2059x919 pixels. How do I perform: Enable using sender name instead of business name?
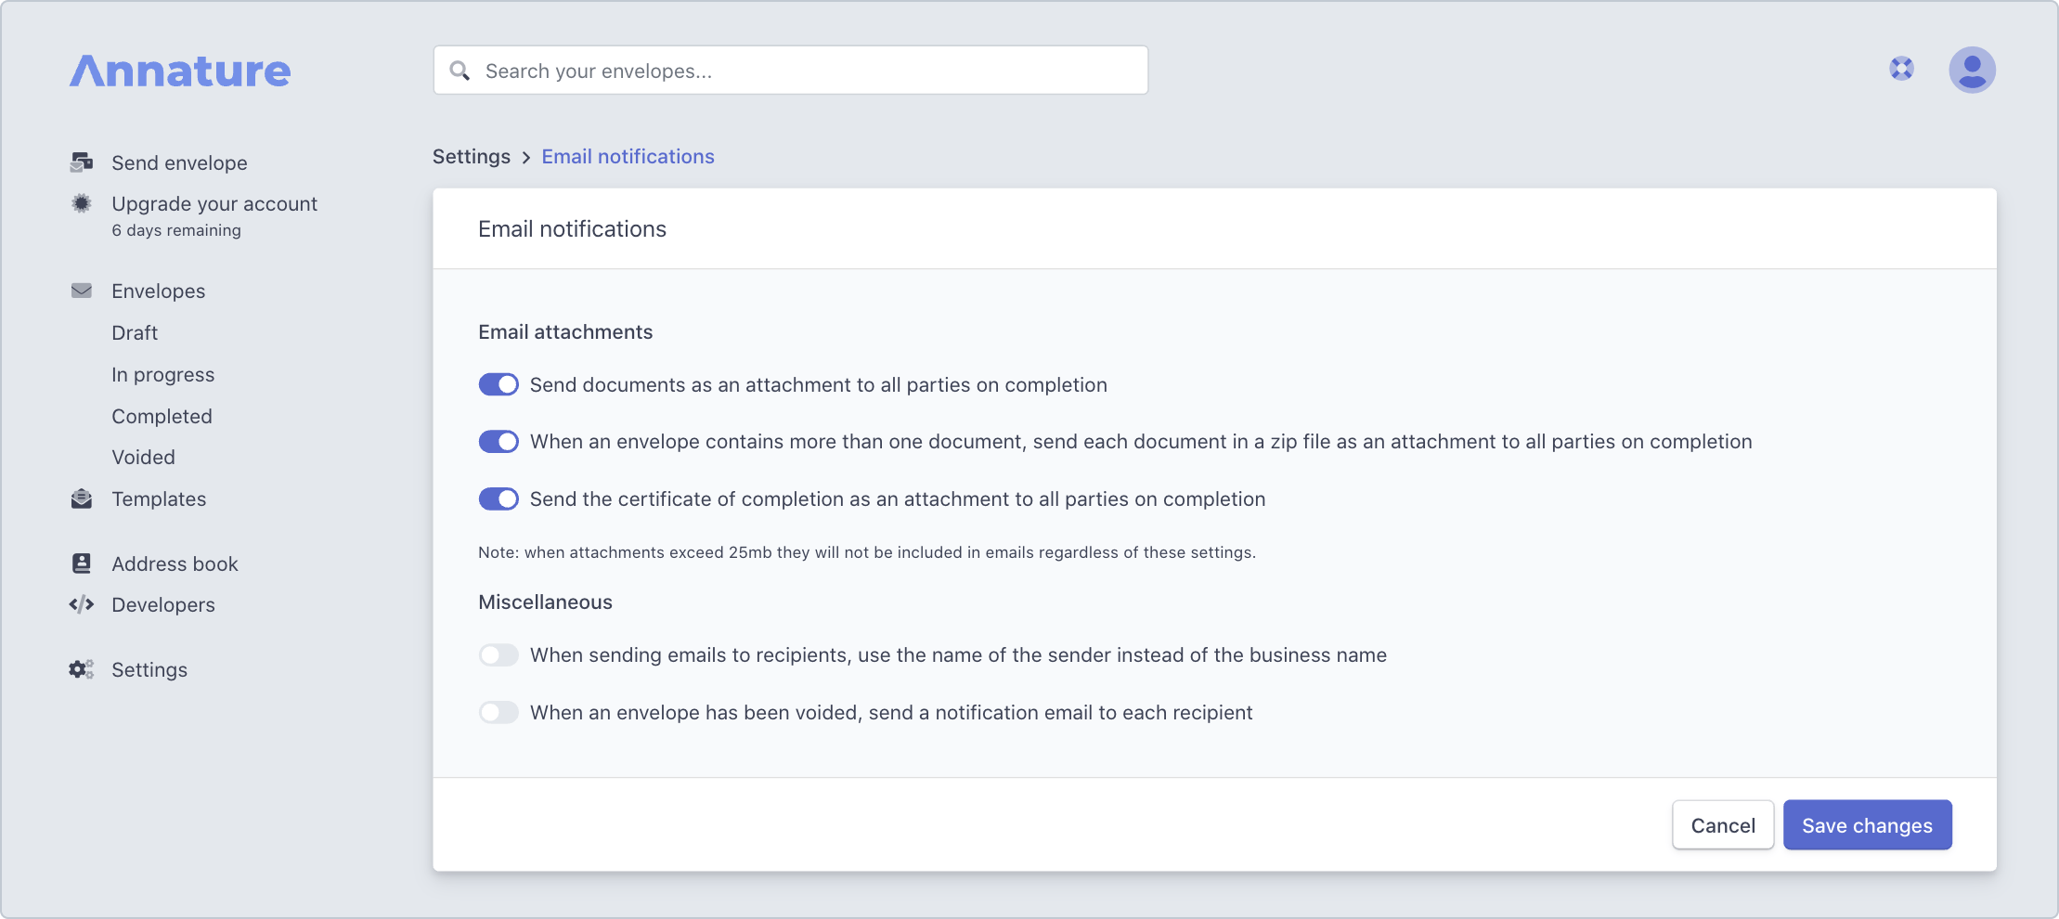499,654
